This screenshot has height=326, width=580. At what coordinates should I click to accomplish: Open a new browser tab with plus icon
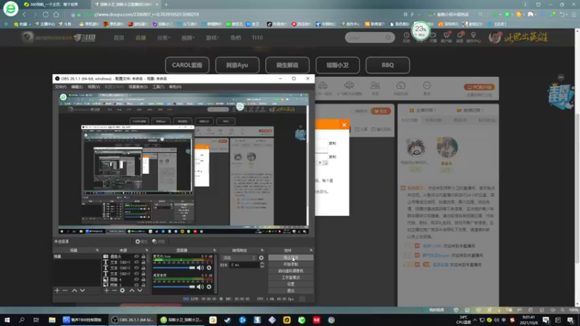[x=166, y=4]
